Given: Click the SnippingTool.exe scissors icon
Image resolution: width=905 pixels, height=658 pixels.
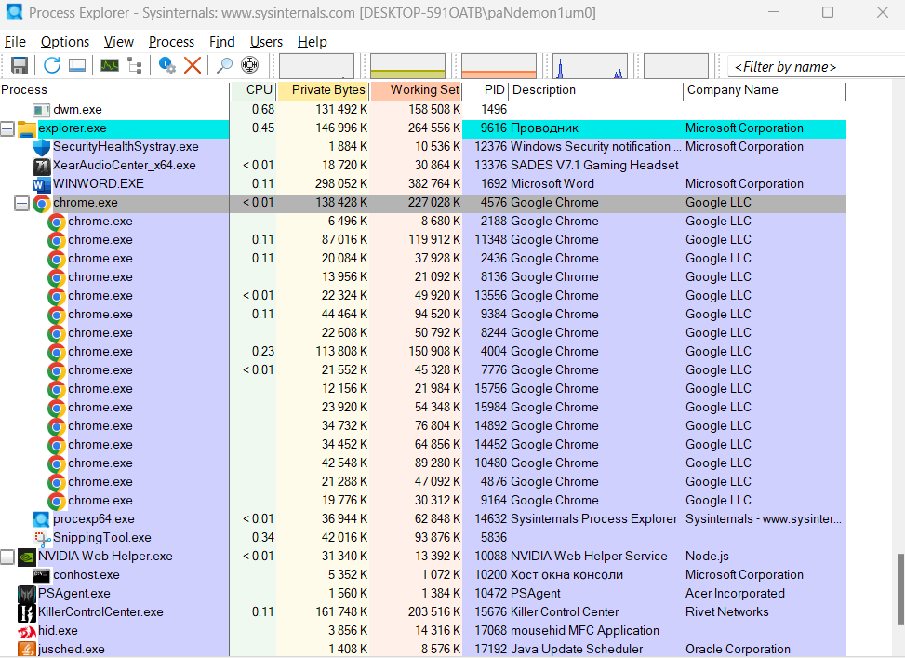Looking at the screenshot, I should pos(43,539).
